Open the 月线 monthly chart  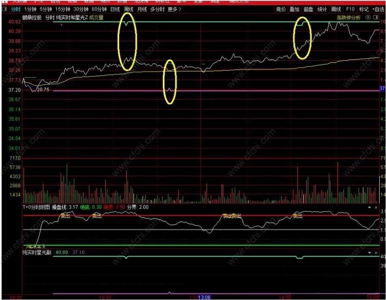click(x=142, y=9)
